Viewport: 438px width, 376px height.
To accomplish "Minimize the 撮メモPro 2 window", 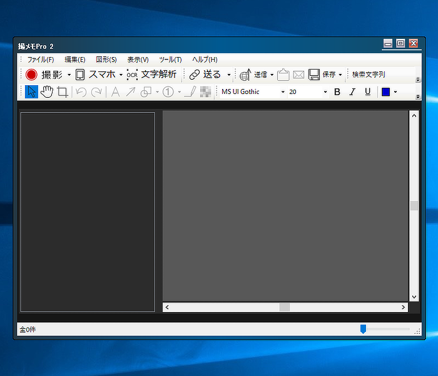I will 388,43.
